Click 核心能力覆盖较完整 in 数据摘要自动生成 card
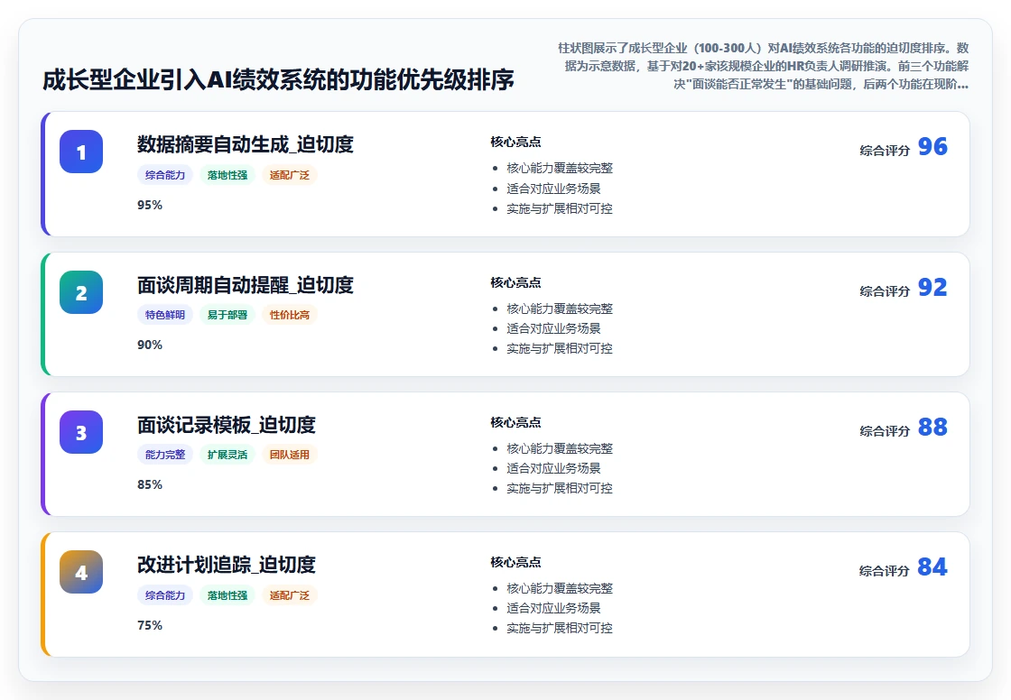Viewport: 1011px width, 700px height. [560, 168]
